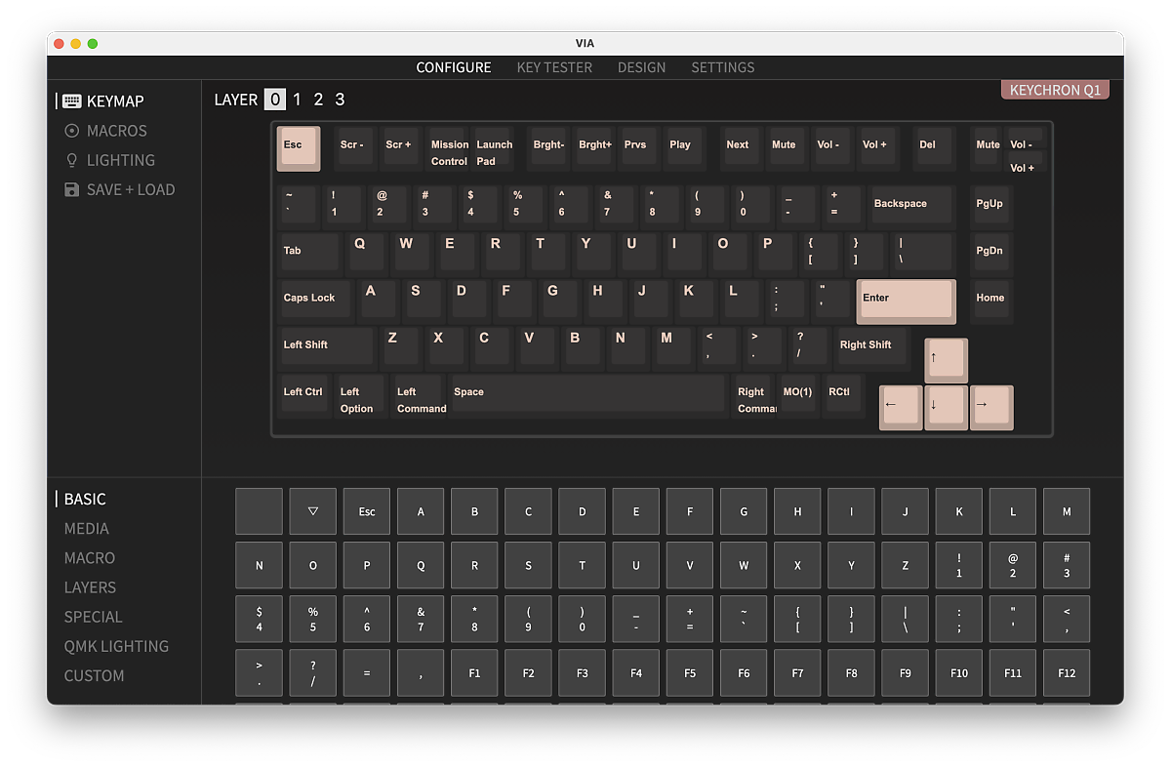1171x767 pixels.
Task: Pick the Esc keycode in palette
Action: click(x=367, y=511)
